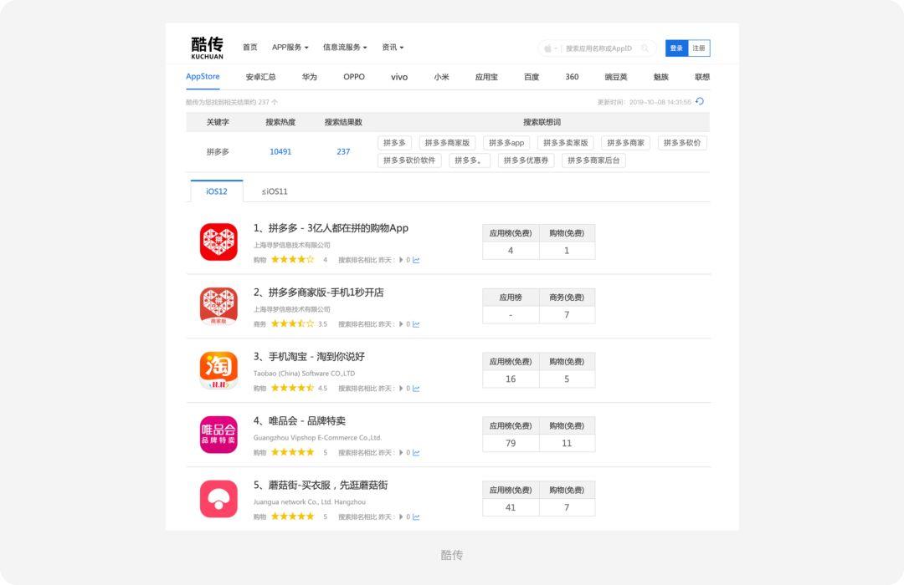
Task: Click the 拼多多砍价 suggestion tag
Action: 683,143
